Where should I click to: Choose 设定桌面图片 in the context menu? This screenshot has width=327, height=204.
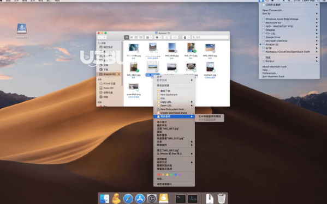tap(174, 184)
